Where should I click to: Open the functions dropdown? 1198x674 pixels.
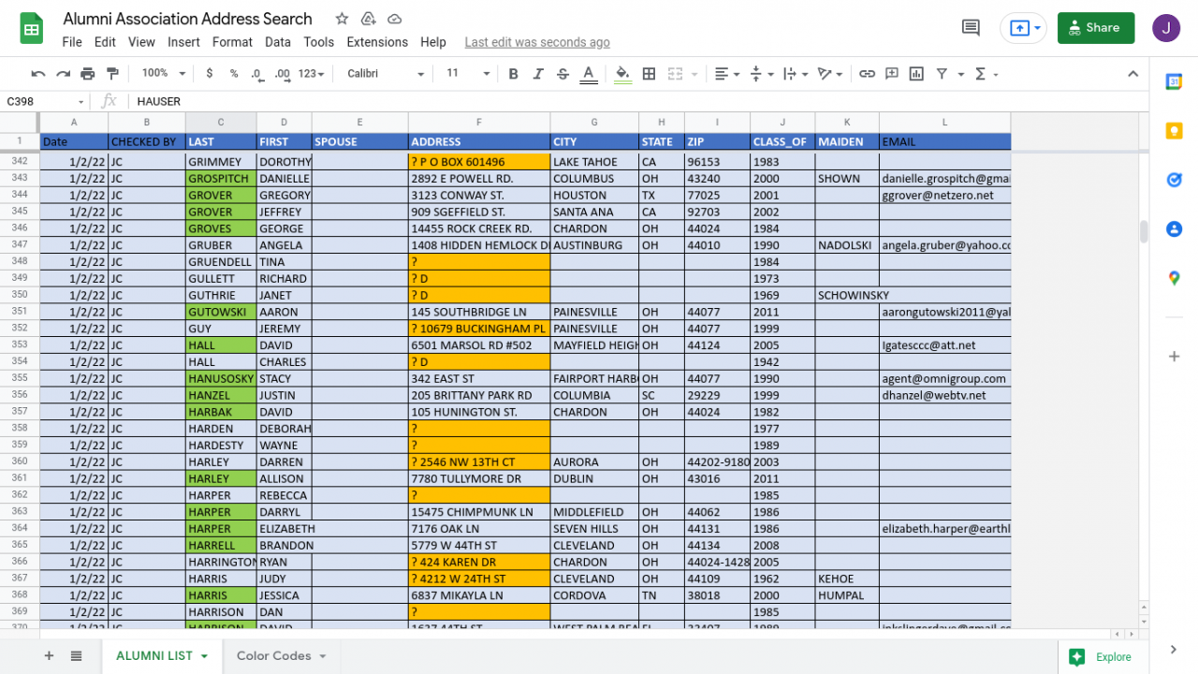986,74
